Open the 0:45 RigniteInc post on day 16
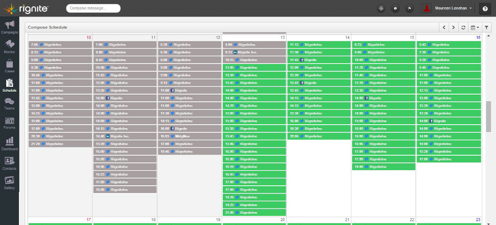The width and height of the screenshot is (496, 225). tap(449, 45)
